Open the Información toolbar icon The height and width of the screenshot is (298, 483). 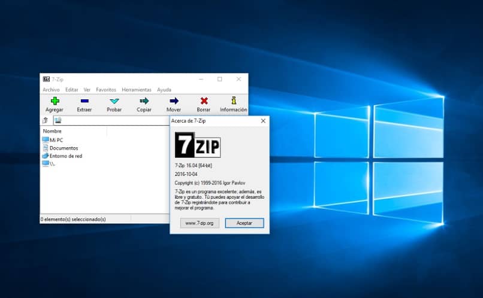tap(234, 101)
